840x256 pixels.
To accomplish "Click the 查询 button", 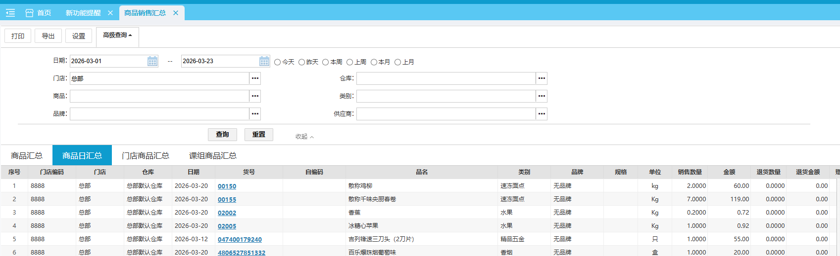I will point(222,134).
